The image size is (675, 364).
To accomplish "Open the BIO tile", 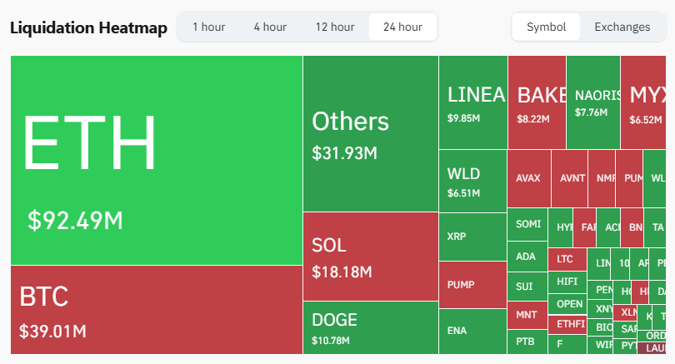I will point(600,328).
